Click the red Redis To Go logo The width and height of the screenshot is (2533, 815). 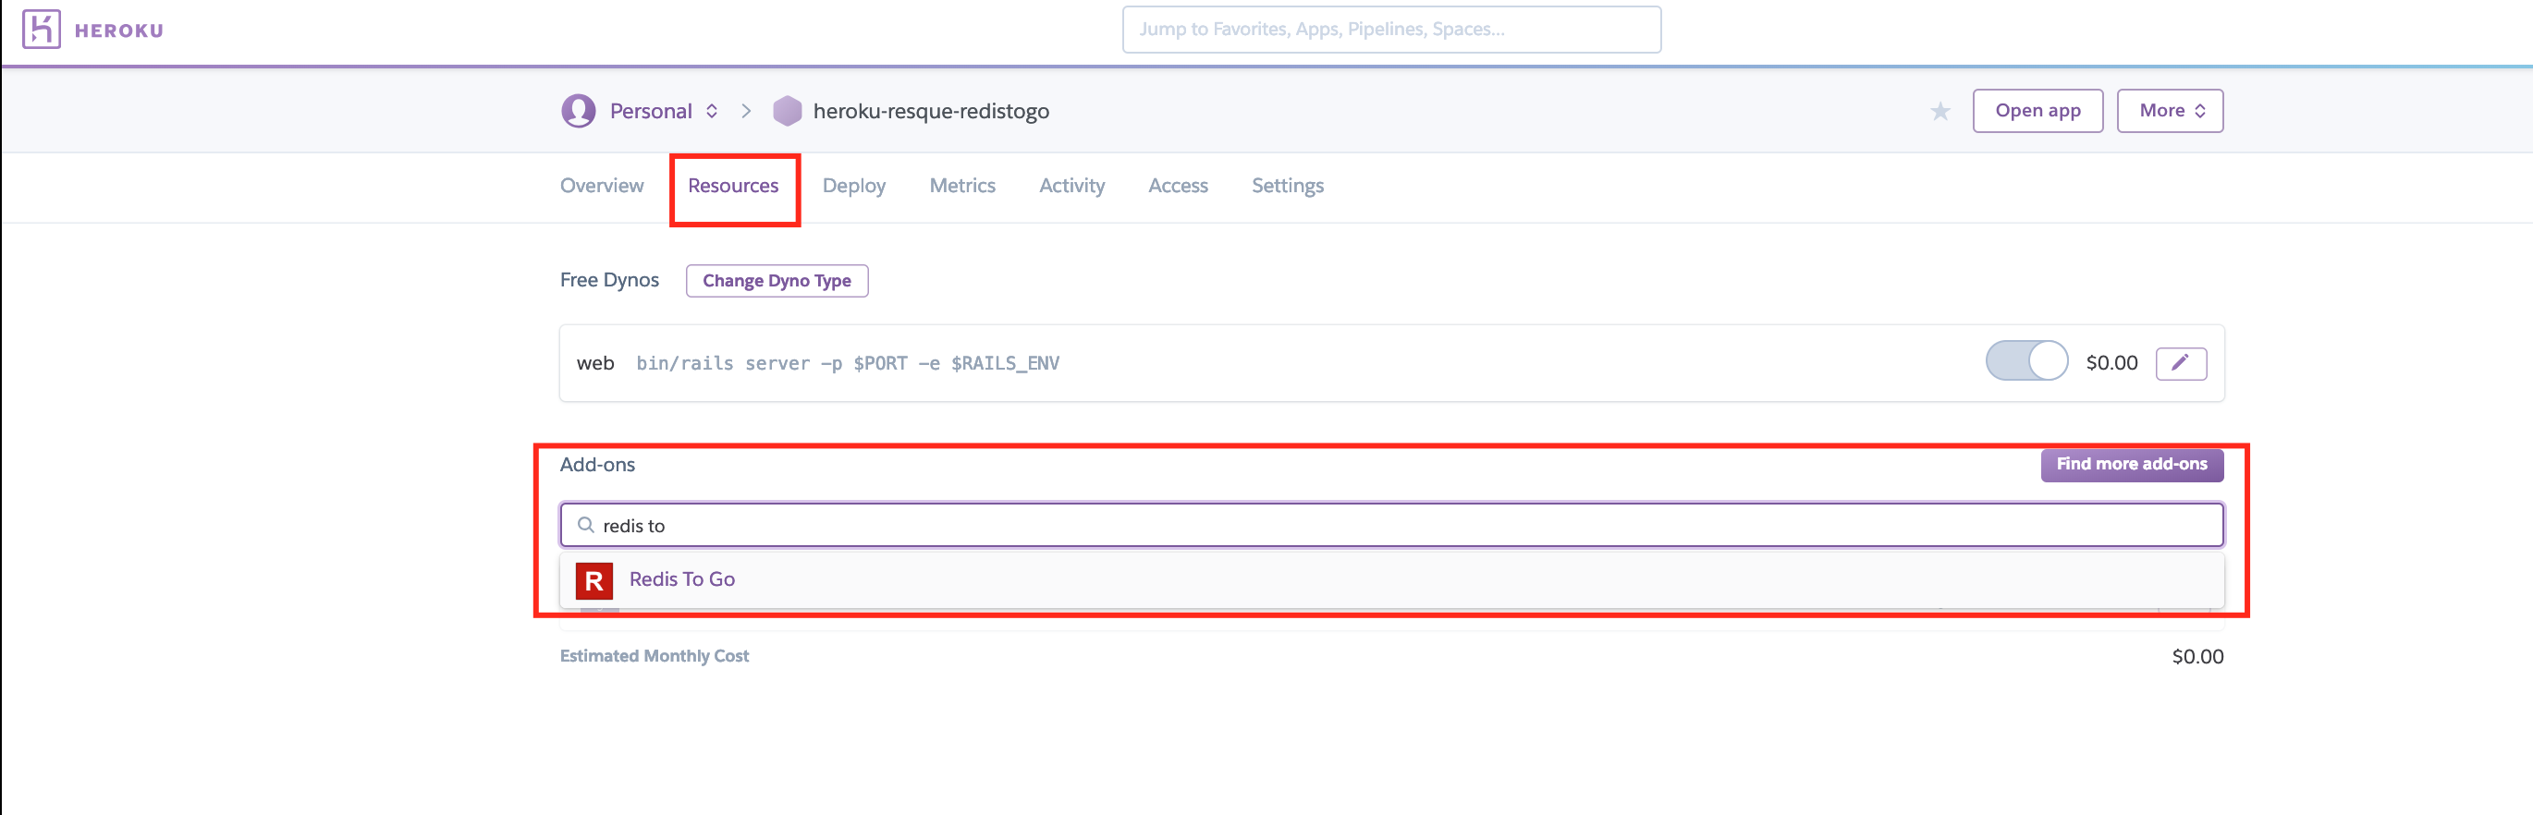click(593, 580)
